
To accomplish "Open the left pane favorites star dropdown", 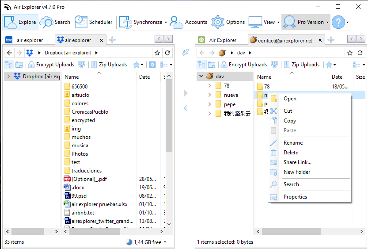I will pyautogui.click(x=138, y=65).
